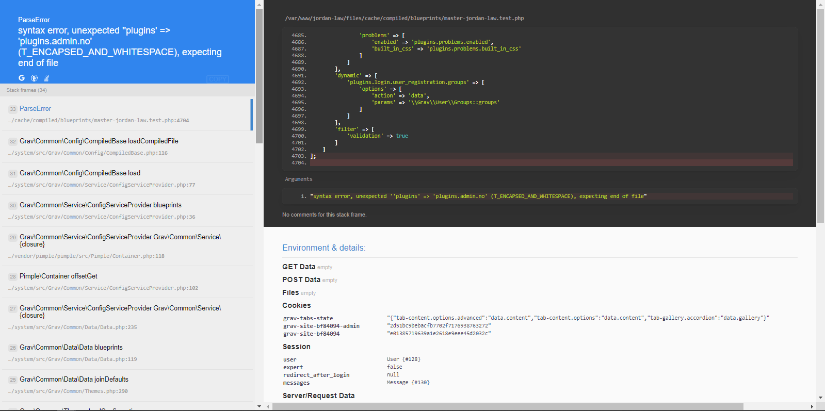The width and height of the screenshot is (825, 411).
Task: Click the Files label
Action: [290, 292]
